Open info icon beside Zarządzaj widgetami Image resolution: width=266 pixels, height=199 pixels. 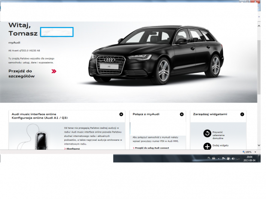pos(242,114)
